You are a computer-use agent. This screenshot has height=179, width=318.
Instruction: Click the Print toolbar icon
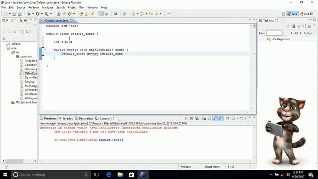(x=20, y=14)
